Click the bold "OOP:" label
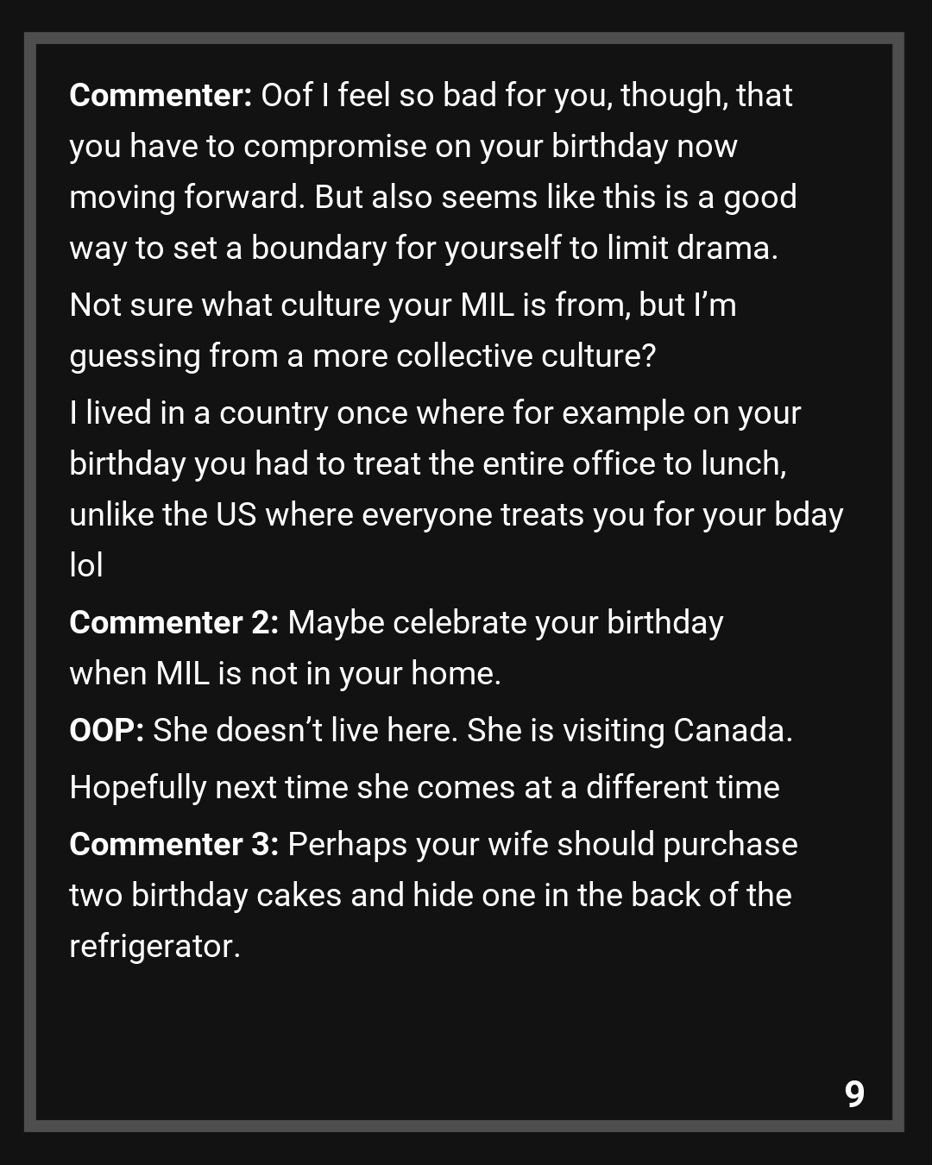Viewport: 932px width, 1165px height. [106, 730]
